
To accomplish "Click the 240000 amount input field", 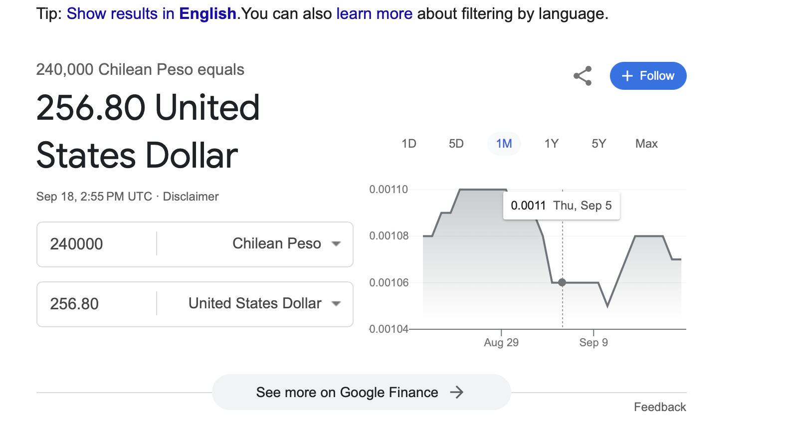I will coord(97,244).
